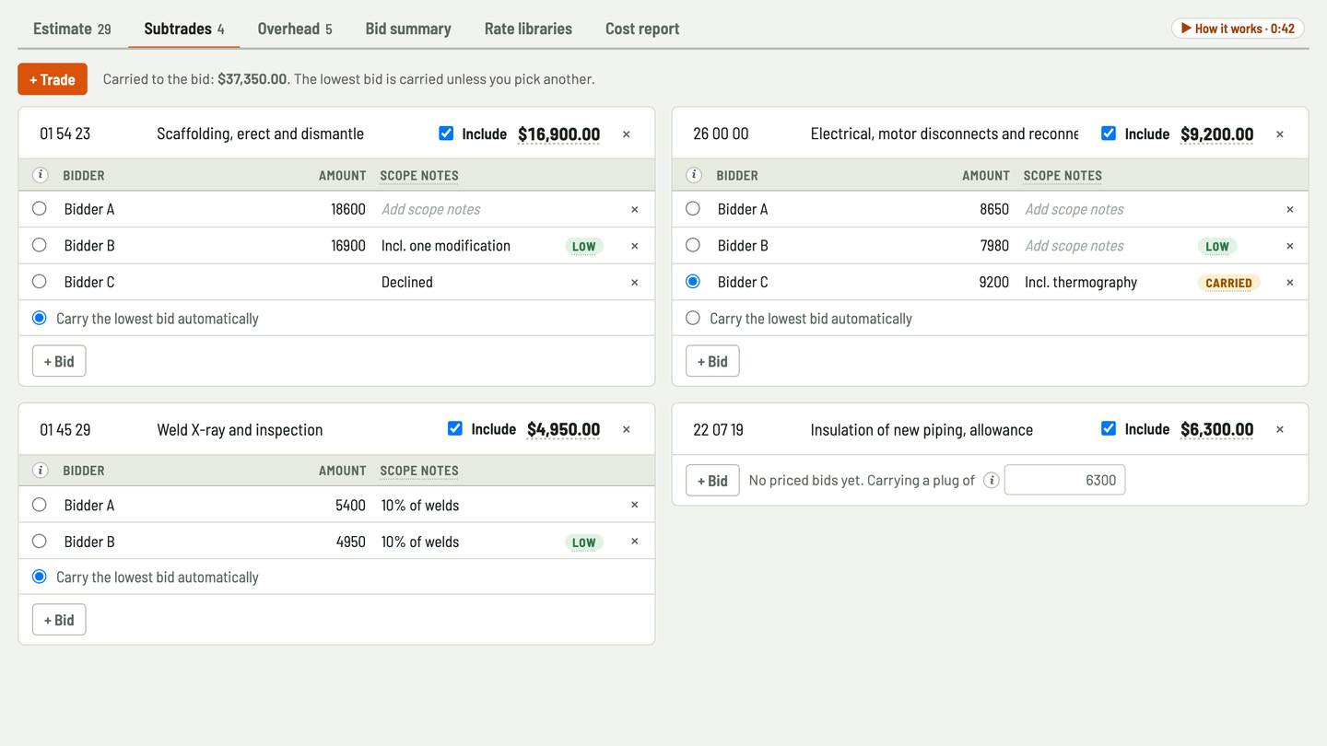Select Bidder A radio for weld inspection
Viewport: 1327px width, 746px height.
click(39, 505)
